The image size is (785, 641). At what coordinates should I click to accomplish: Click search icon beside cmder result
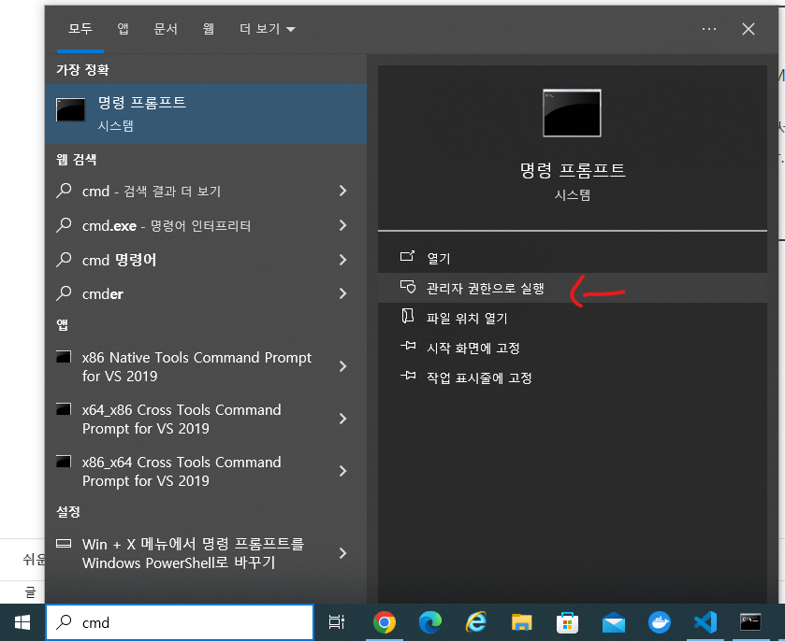coord(64,293)
